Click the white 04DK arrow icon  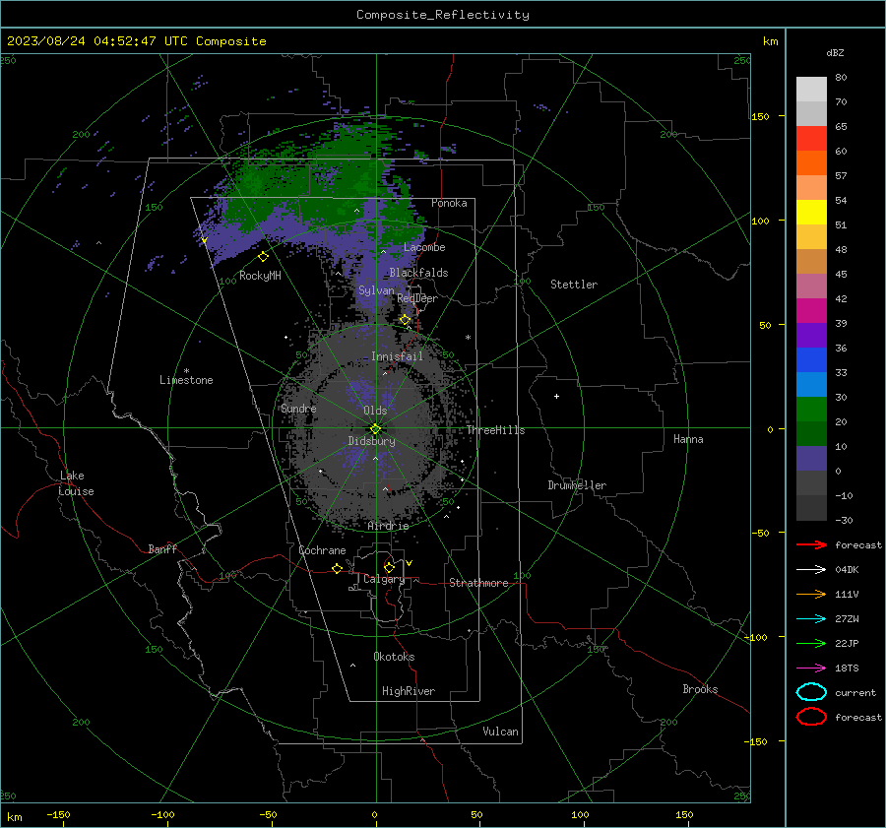[x=811, y=569]
